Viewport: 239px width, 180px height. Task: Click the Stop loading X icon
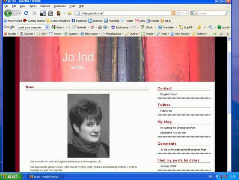(34, 13)
